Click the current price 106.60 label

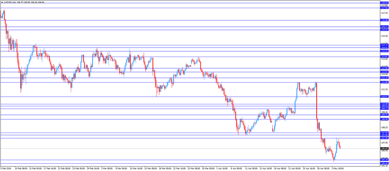384,149
